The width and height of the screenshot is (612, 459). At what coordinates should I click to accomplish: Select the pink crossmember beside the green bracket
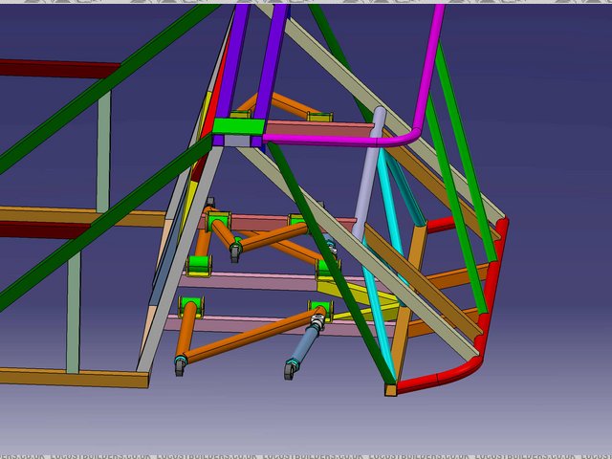[316, 129]
